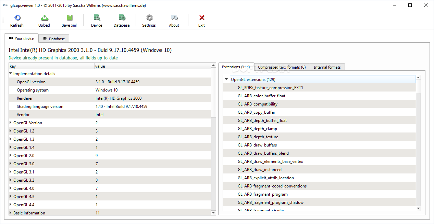Screen dimensions: 434x224
Task: Select GL_ARB_explicit_attrib_location extension
Action: pos(319,178)
